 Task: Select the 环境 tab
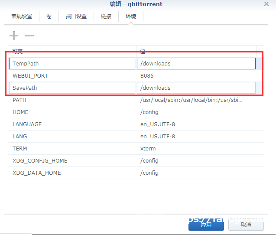pyautogui.click(x=131, y=16)
